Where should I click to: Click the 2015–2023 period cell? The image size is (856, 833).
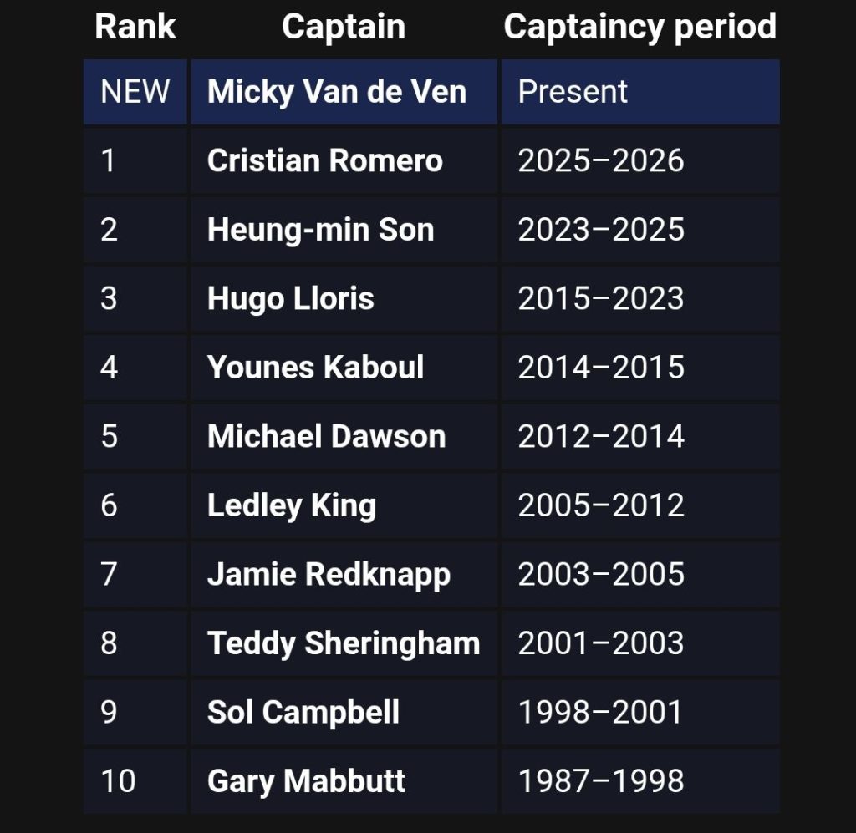point(639,298)
